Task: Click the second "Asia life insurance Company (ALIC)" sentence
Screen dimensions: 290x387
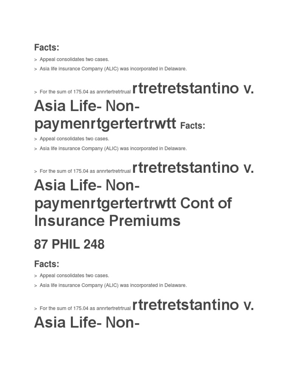Action: coord(113,149)
